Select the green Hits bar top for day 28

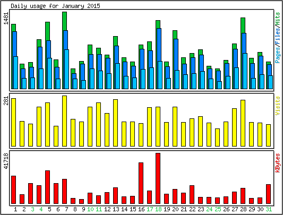click(243, 25)
